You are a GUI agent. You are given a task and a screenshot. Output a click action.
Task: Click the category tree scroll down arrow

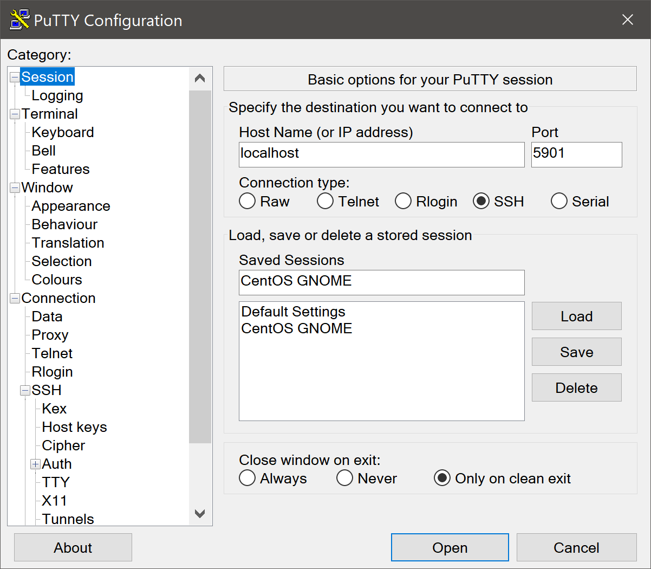pos(200,513)
